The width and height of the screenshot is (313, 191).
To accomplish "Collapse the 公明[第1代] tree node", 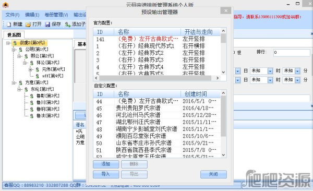I will coord(14,50).
